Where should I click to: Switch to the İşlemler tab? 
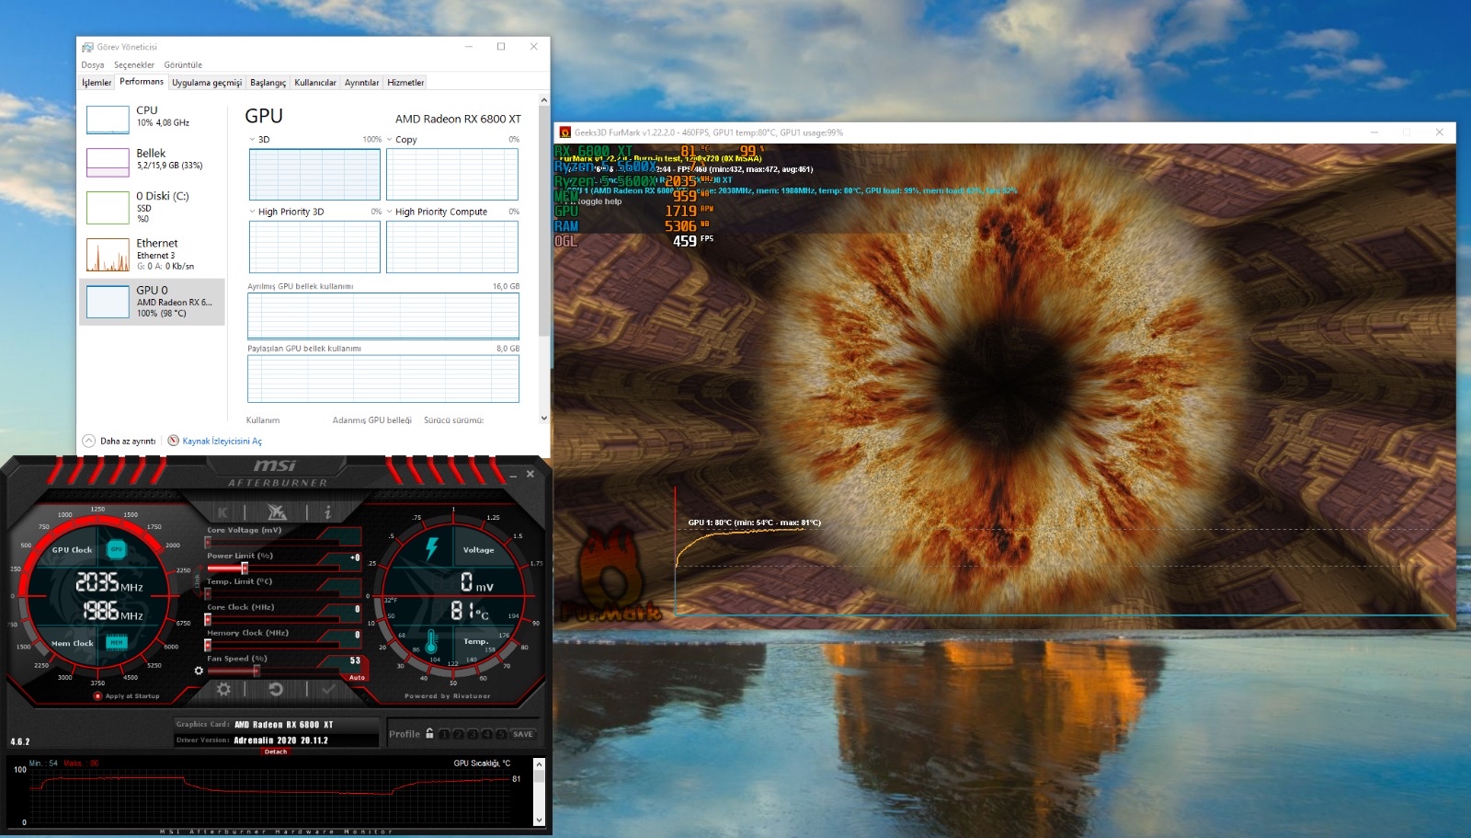(x=97, y=83)
